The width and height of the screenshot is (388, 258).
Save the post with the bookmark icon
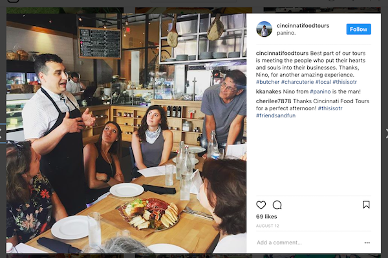point(366,205)
